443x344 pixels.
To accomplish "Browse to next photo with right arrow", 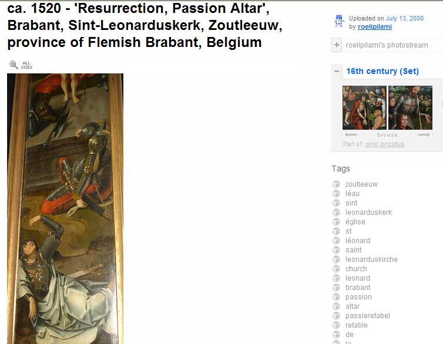I will click(424, 135).
